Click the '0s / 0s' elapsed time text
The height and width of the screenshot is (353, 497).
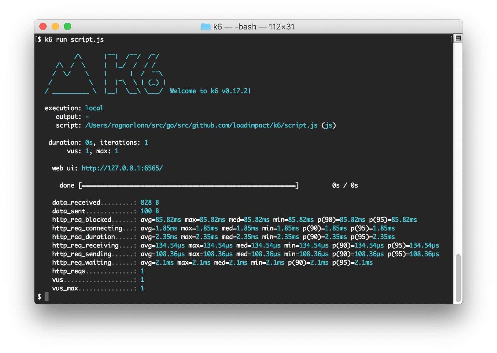(345, 185)
